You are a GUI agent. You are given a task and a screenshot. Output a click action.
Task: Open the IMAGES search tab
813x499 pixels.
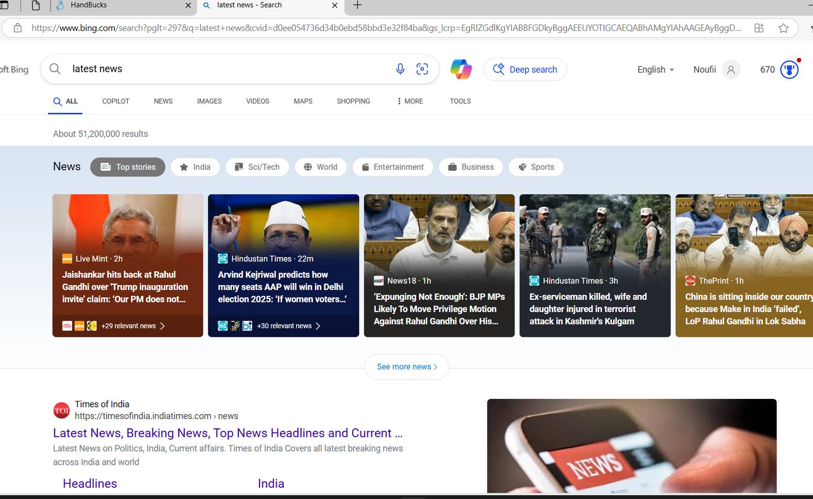coord(209,101)
